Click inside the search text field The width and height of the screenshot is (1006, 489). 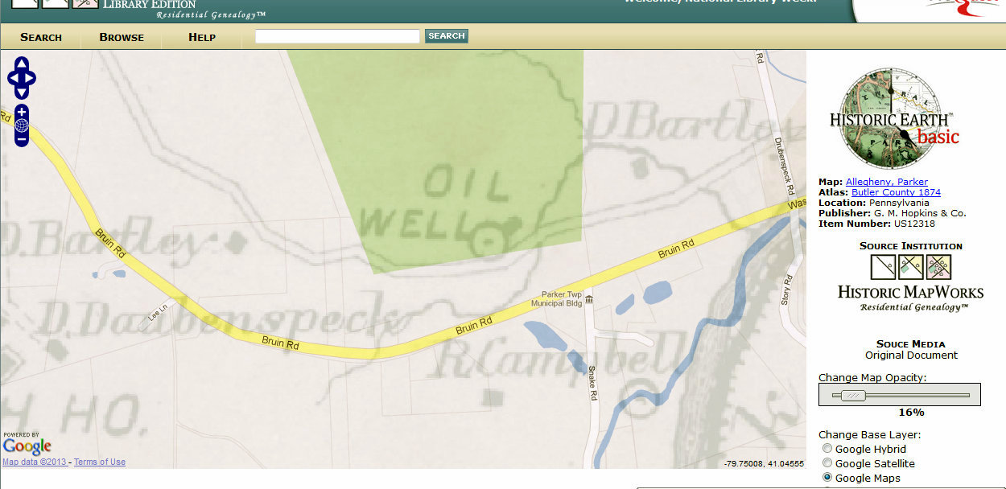pyautogui.click(x=336, y=35)
